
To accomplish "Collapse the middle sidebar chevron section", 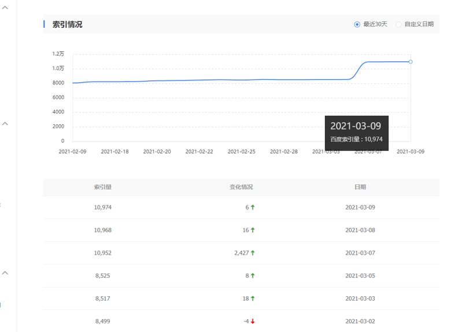I will click(5, 123).
